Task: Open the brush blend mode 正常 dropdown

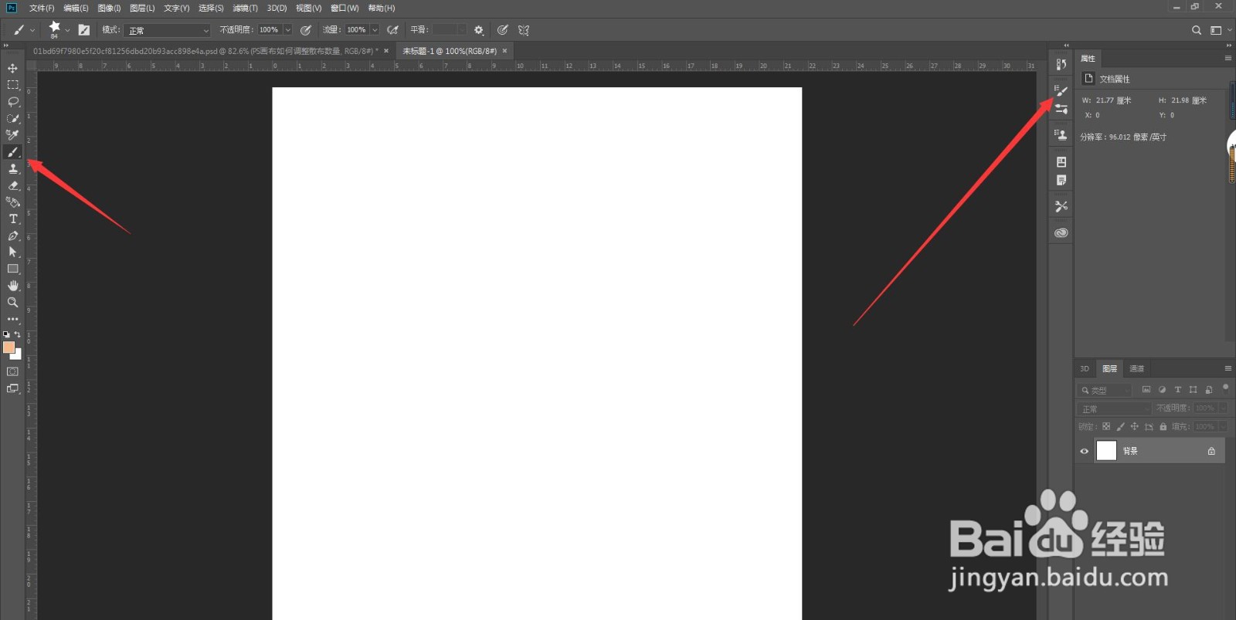Action: pos(168,30)
